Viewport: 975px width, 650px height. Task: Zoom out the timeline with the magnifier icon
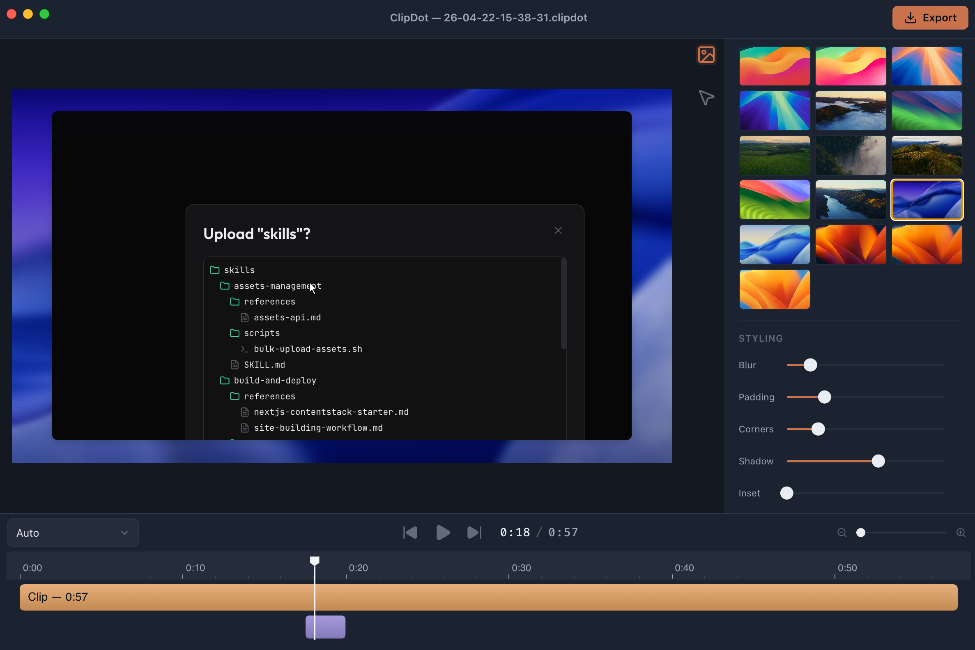(x=842, y=533)
